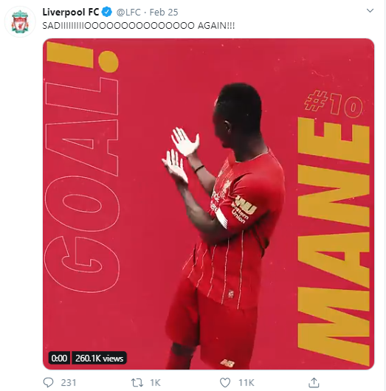The height and width of the screenshot is (391, 386).
Task: Open the Liverpool FC display name
Action: point(71,12)
